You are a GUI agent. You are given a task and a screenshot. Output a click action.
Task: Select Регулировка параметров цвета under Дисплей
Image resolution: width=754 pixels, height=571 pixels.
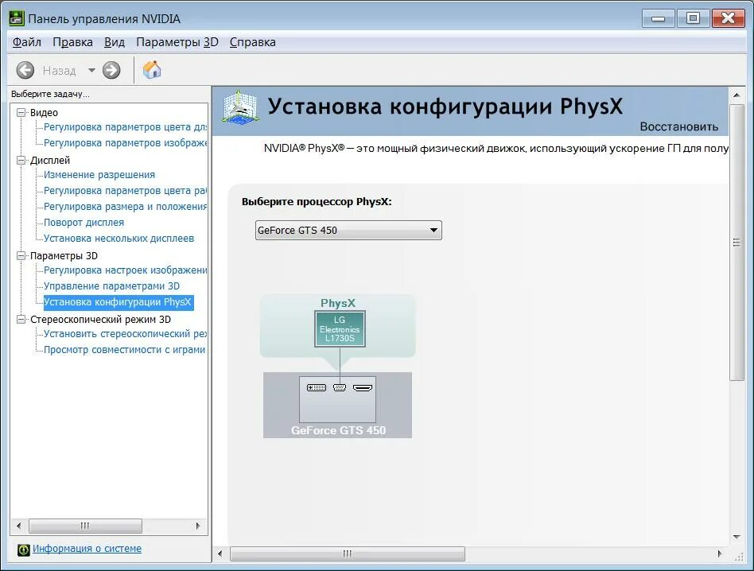click(x=125, y=190)
